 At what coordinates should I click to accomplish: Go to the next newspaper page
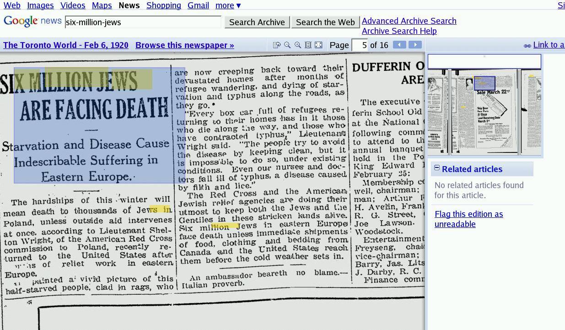tap(415, 44)
